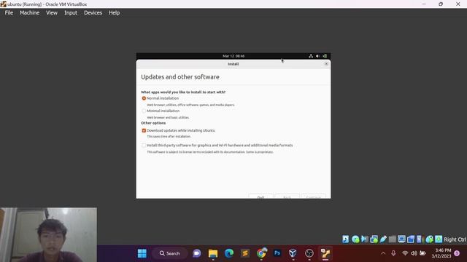Close the Ubuntu Install dialog

[x=326, y=64]
